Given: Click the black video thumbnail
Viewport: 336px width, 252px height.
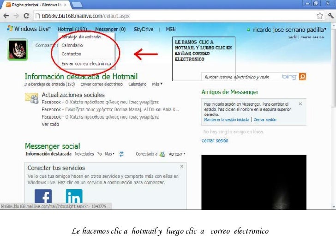Looking at the screenshot, I should tap(254, 182).
